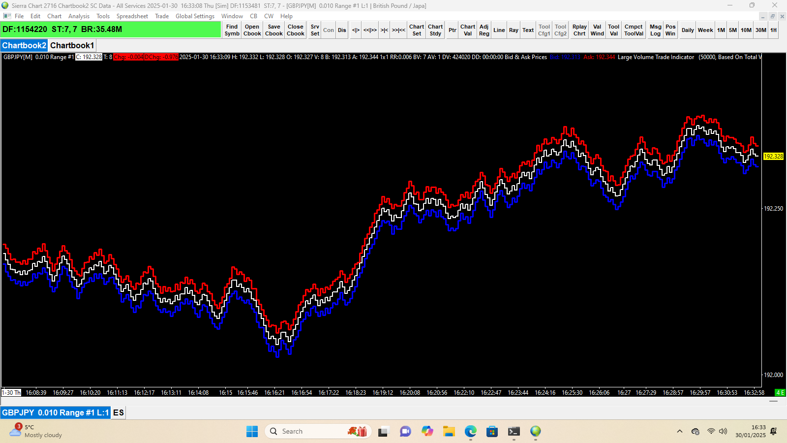Viewport: 787px width, 443px height.
Task: Expand the Analysis menu
Action: tap(79, 16)
